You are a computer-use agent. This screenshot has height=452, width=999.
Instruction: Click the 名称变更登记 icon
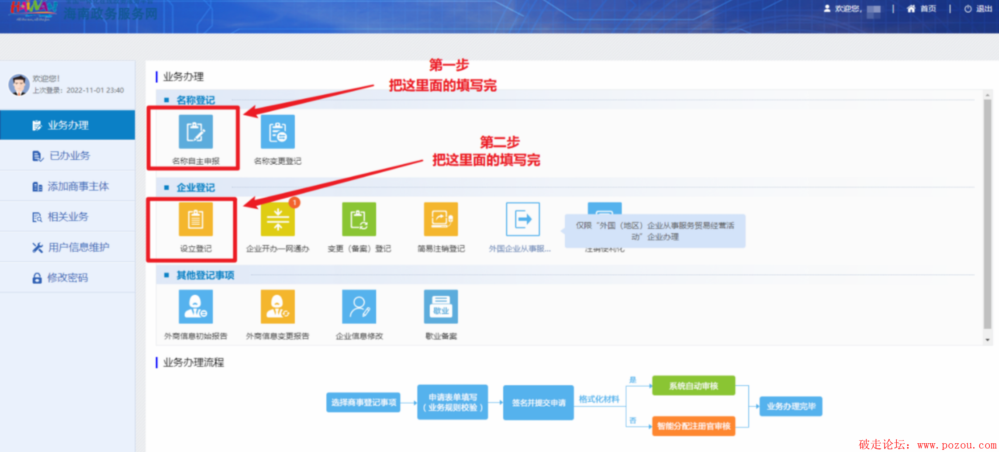pos(277,132)
